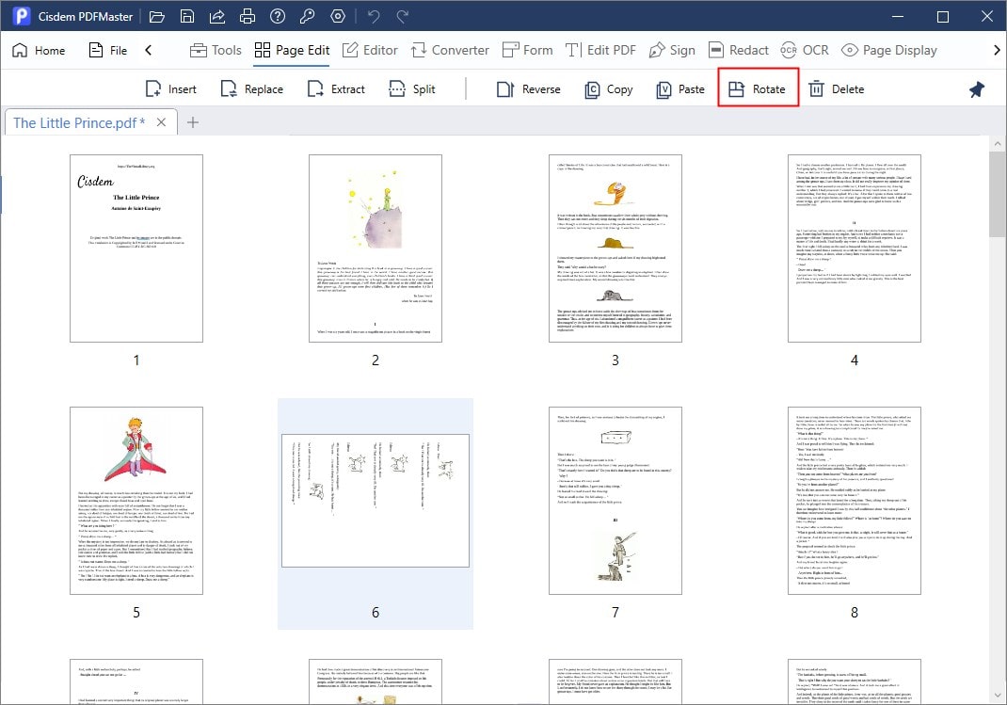Select page 7 thumbnail

615,500
